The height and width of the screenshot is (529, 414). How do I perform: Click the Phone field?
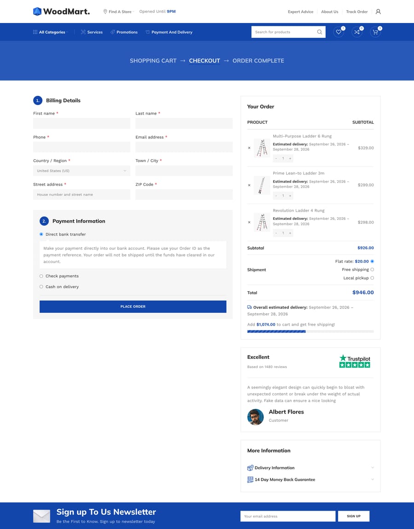(82, 147)
